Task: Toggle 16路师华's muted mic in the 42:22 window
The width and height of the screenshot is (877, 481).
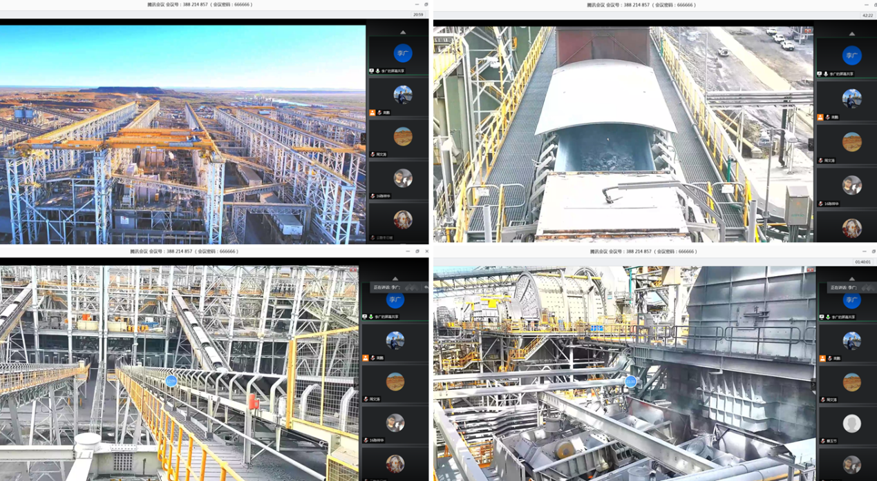Action: pyautogui.click(x=820, y=204)
